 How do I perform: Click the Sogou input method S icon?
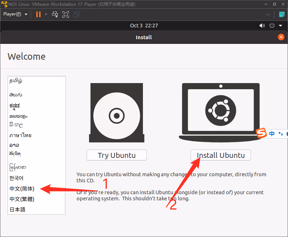pyautogui.click(x=261, y=133)
